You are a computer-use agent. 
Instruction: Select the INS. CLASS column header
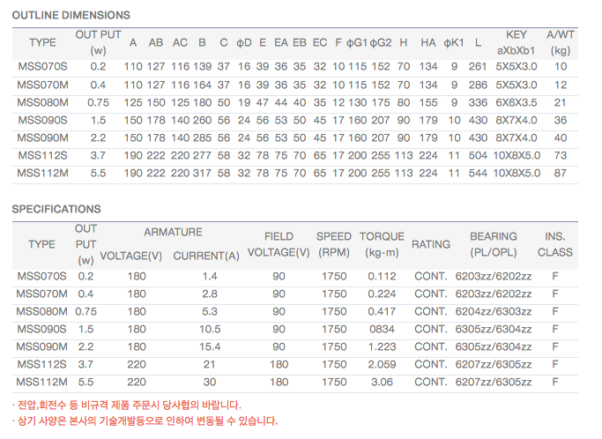(x=555, y=244)
